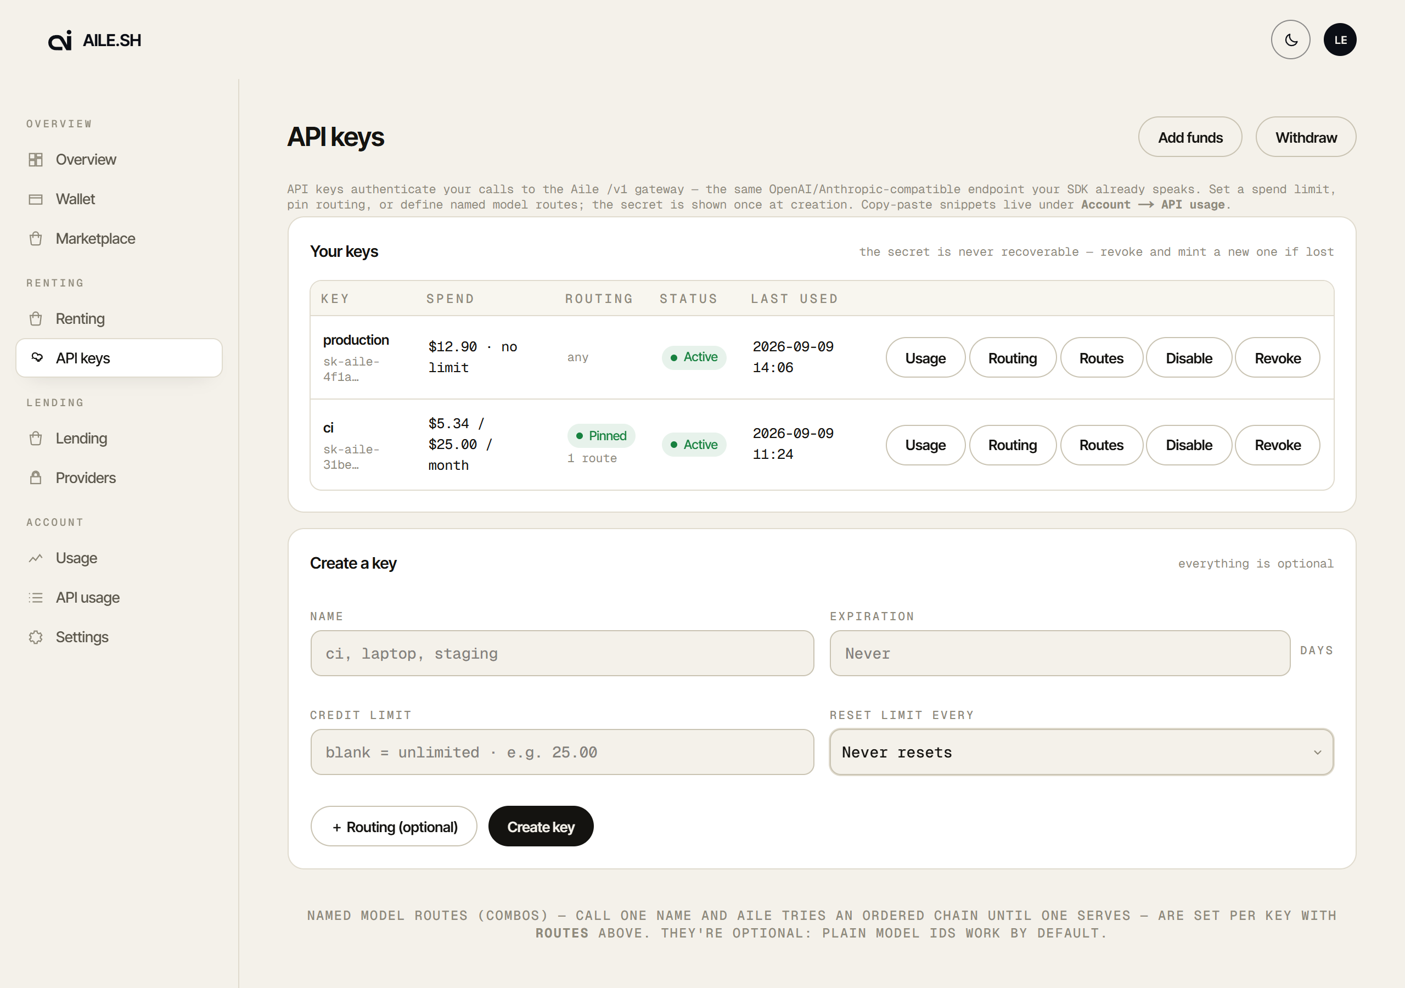The image size is (1405, 988).
Task: Toggle dark mode with moon icon
Action: tap(1290, 40)
